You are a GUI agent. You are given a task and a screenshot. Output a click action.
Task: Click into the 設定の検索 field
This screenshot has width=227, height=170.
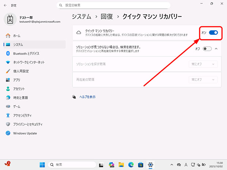tap(113, 5)
